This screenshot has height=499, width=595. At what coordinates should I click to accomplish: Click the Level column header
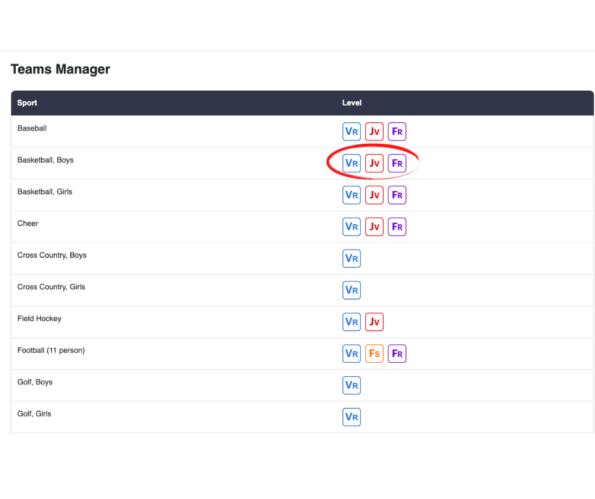tap(352, 103)
